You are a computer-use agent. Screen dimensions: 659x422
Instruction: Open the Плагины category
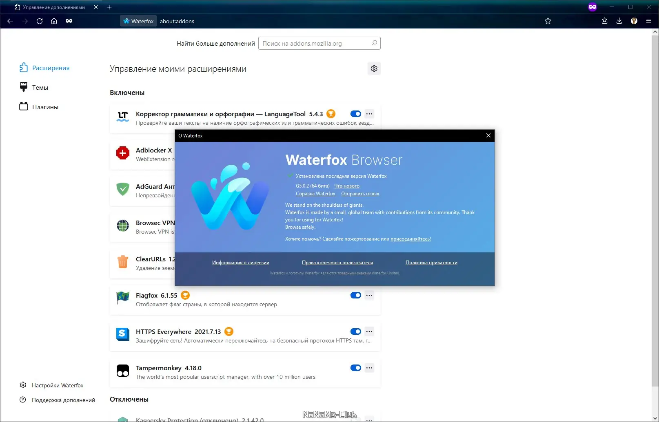click(39, 107)
